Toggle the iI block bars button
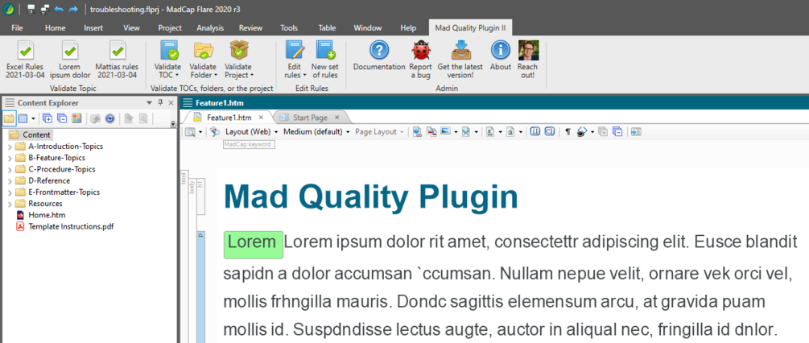 [535, 132]
